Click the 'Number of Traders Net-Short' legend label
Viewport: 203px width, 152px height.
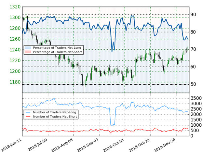click(x=55, y=117)
